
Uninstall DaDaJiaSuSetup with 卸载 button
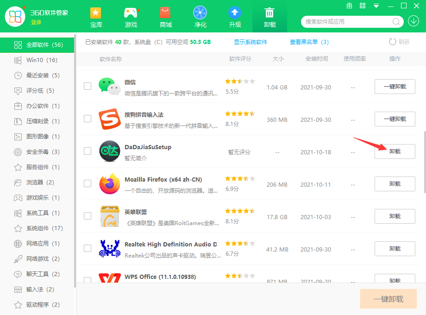click(x=395, y=151)
